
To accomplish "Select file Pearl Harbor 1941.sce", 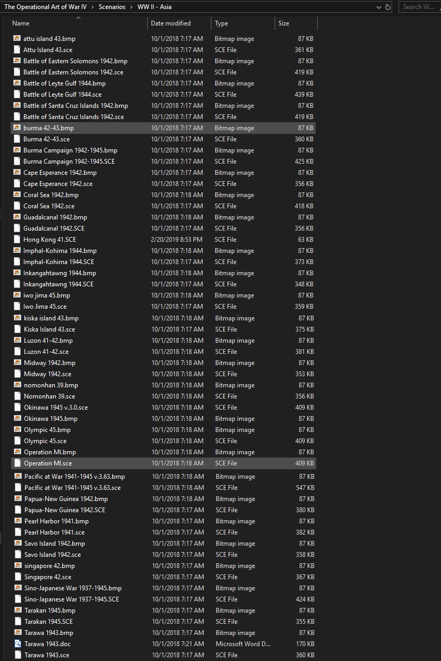I will [54, 532].
